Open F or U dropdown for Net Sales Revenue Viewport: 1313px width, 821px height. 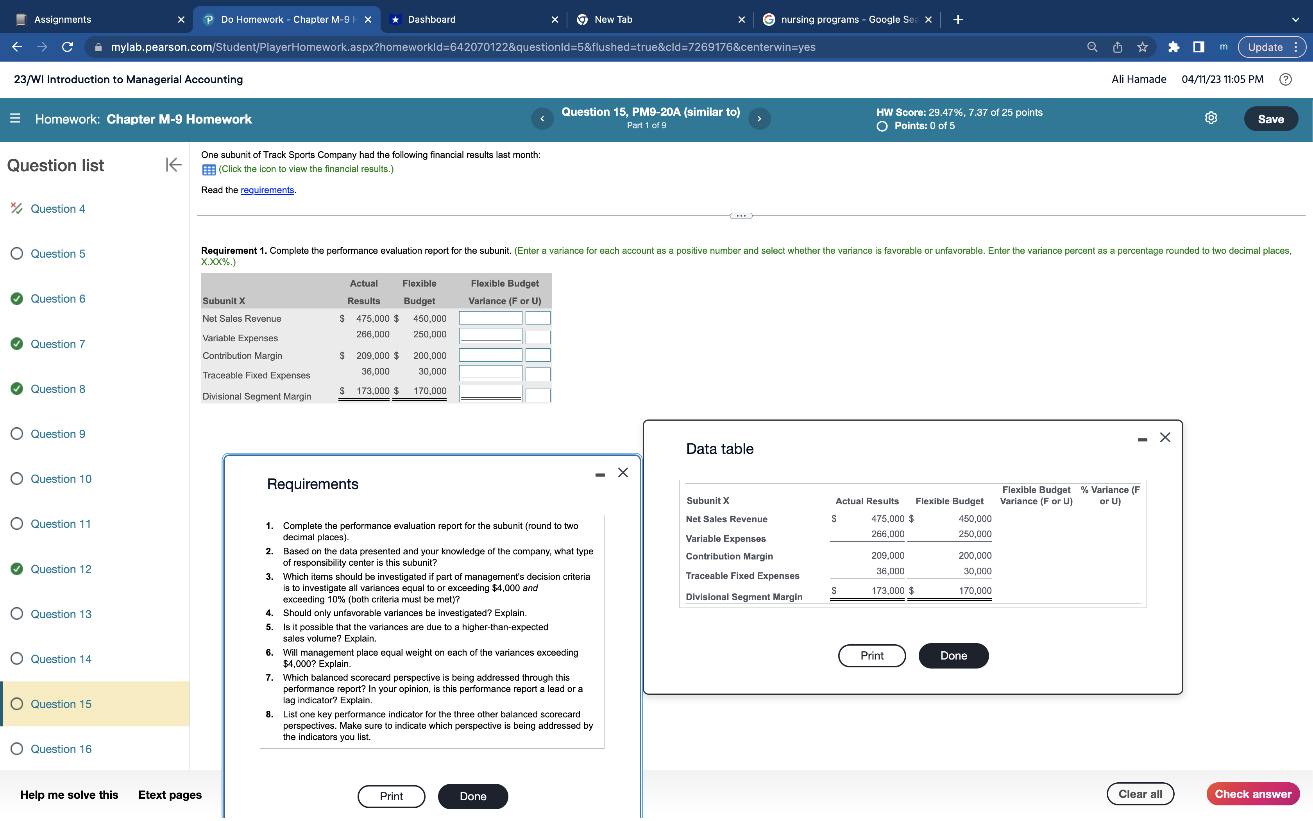[538, 318]
